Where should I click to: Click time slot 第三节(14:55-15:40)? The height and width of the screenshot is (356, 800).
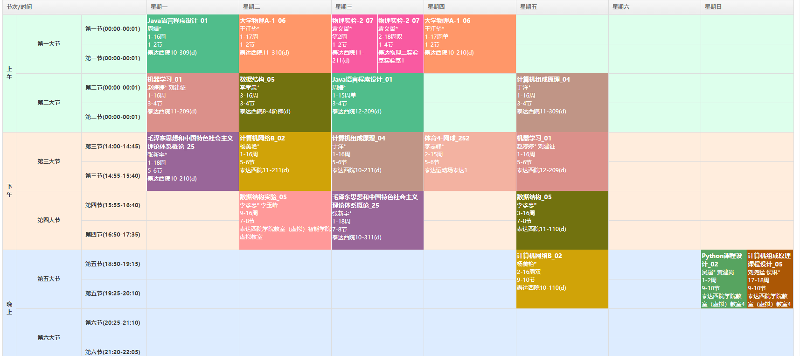[113, 176]
